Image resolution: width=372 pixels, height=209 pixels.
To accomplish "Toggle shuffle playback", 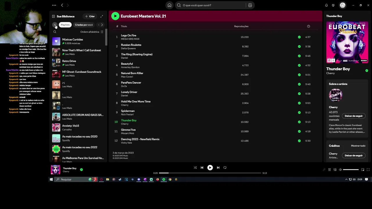I will (x=195, y=168).
